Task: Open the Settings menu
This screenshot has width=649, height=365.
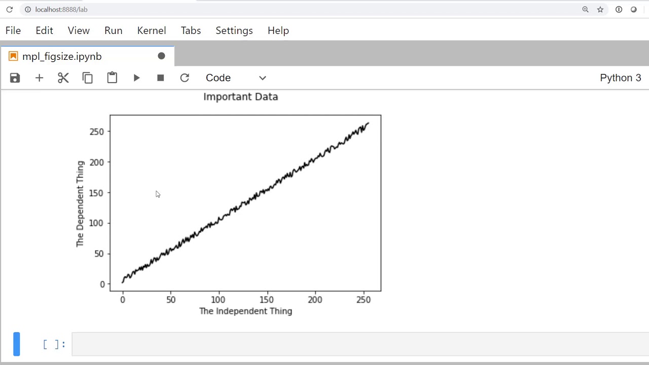Action: click(x=234, y=30)
